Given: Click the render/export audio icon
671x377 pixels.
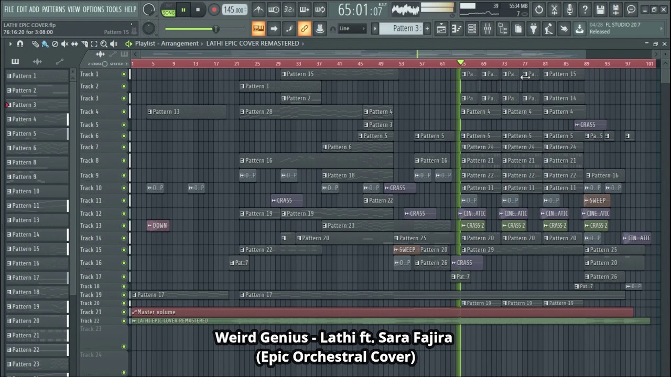Looking at the screenshot, I should [x=616, y=9].
